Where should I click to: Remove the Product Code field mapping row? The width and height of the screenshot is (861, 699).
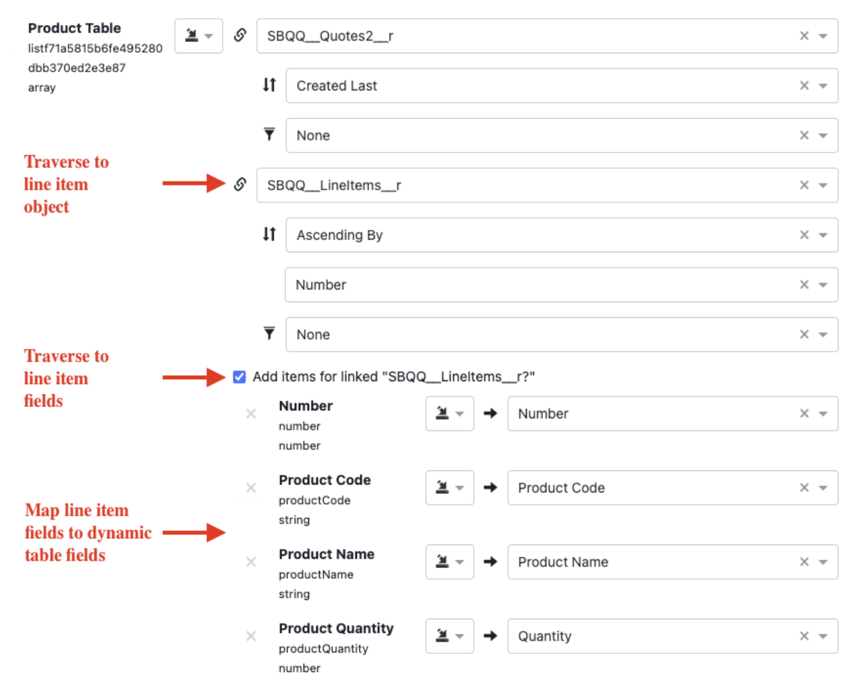coord(251,488)
